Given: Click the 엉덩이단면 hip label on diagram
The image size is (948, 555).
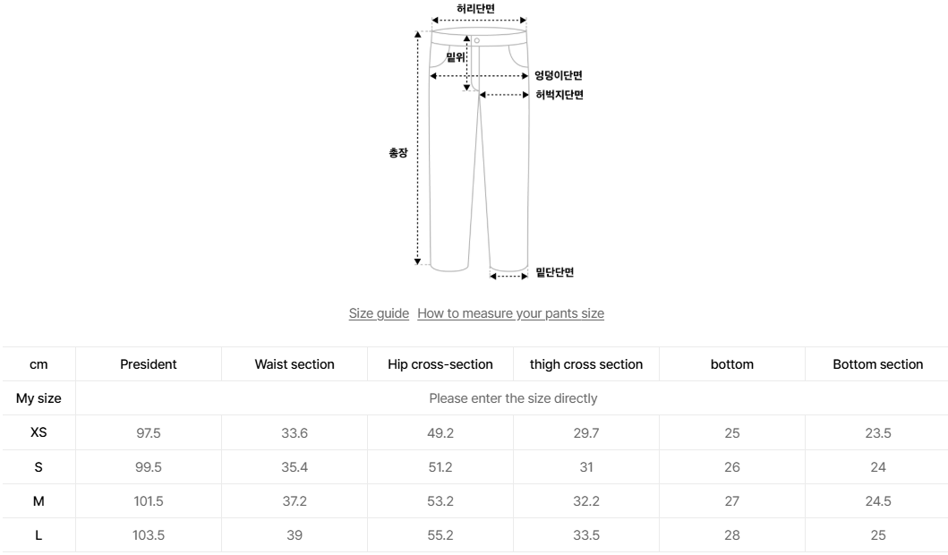Looking at the screenshot, I should tap(559, 76).
